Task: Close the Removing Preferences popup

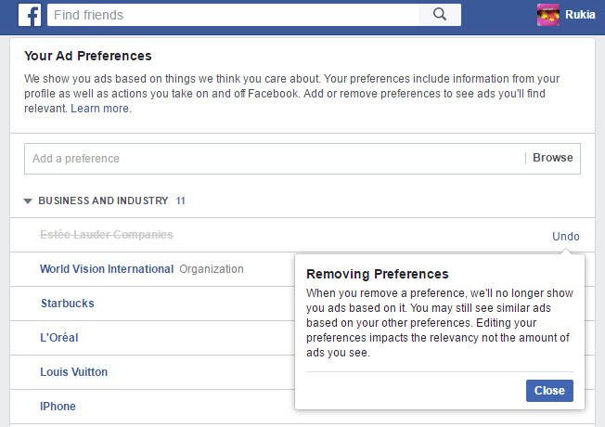Action: [x=549, y=391]
